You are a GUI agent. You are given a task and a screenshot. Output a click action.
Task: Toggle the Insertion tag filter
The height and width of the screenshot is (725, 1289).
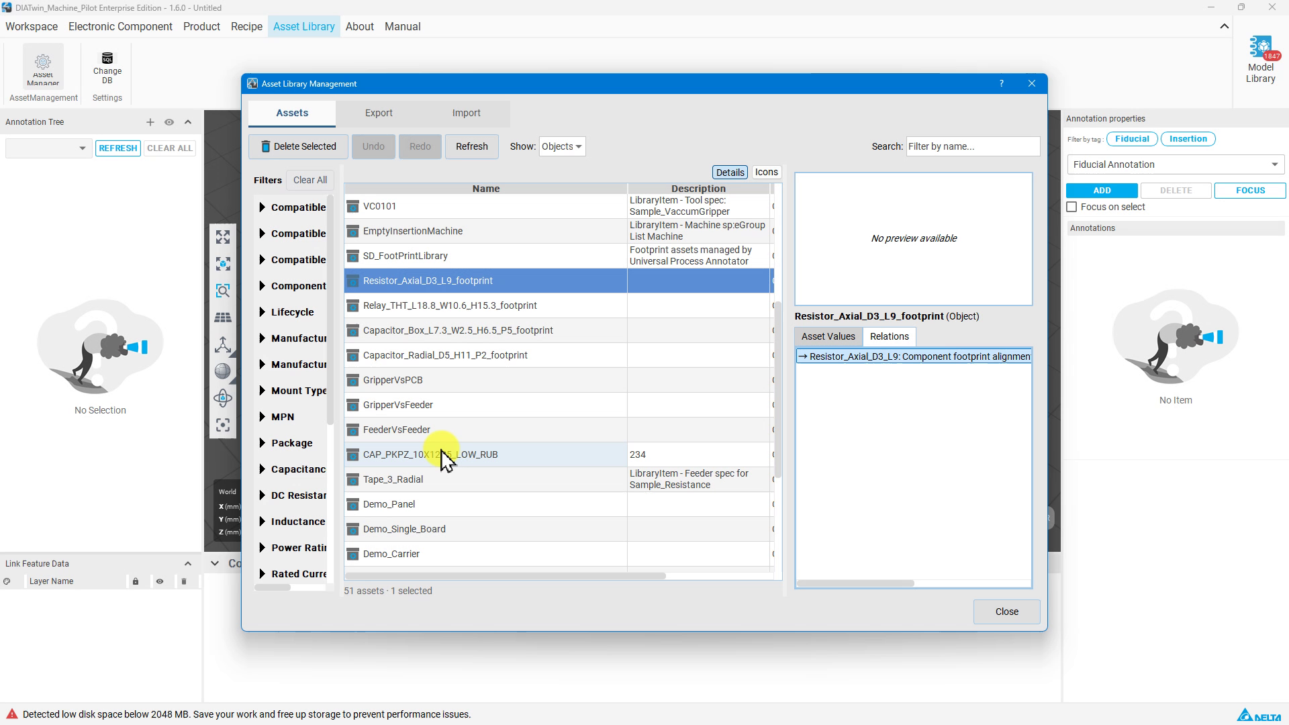pyautogui.click(x=1188, y=139)
